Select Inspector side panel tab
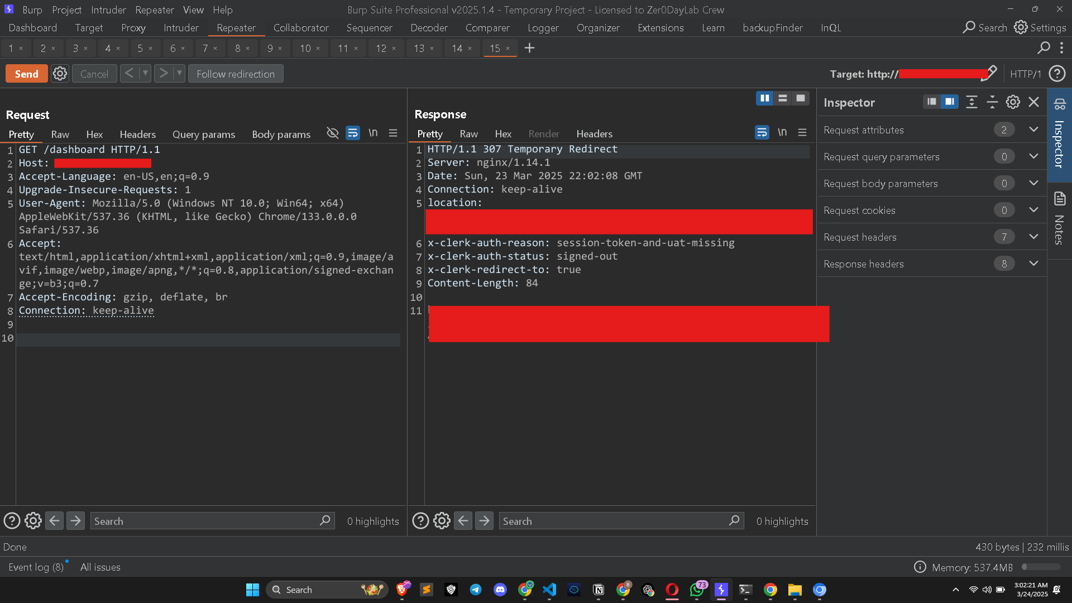 tap(1059, 134)
